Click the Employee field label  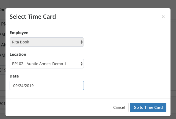click(19, 33)
